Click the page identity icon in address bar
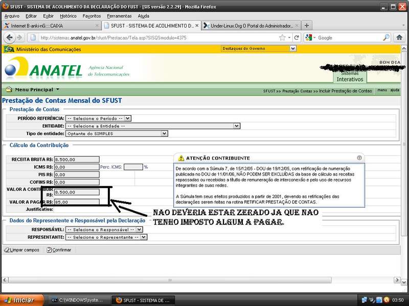This screenshot has height=306, width=409. click(x=33, y=38)
